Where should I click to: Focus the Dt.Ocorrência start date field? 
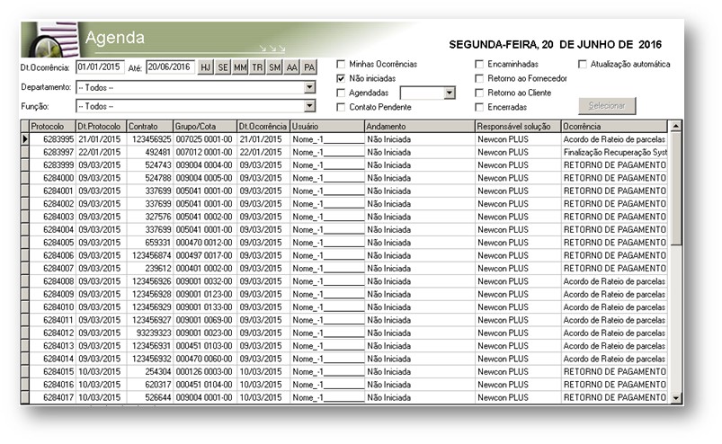[100, 67]
